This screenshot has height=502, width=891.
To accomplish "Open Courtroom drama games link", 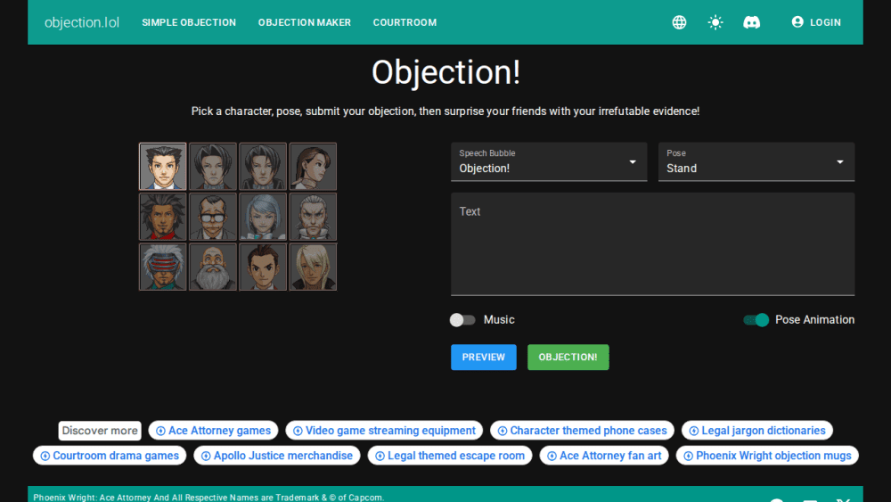I will tap(110, 456).
